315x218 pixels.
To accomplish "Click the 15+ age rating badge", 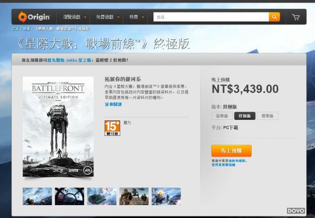I will click(x=112, y=128).
